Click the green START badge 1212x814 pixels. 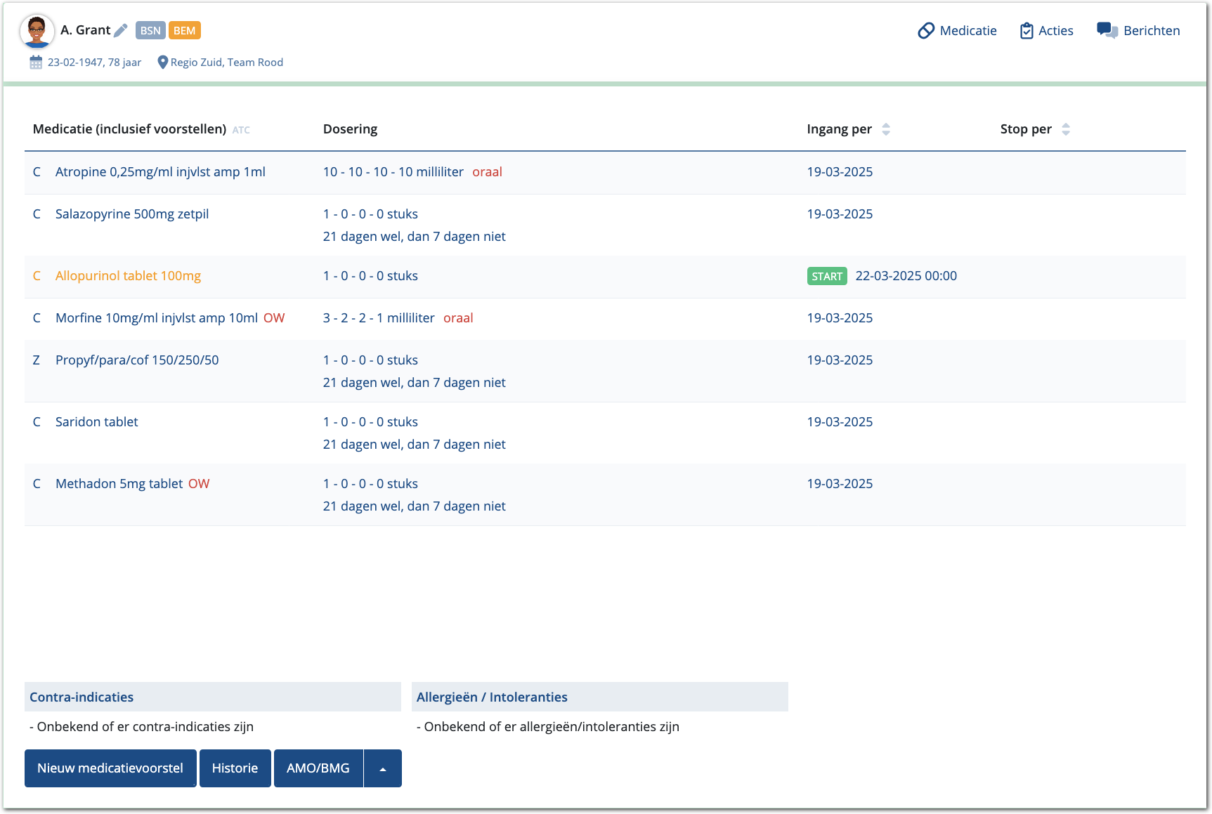click(x=827, y=276)
